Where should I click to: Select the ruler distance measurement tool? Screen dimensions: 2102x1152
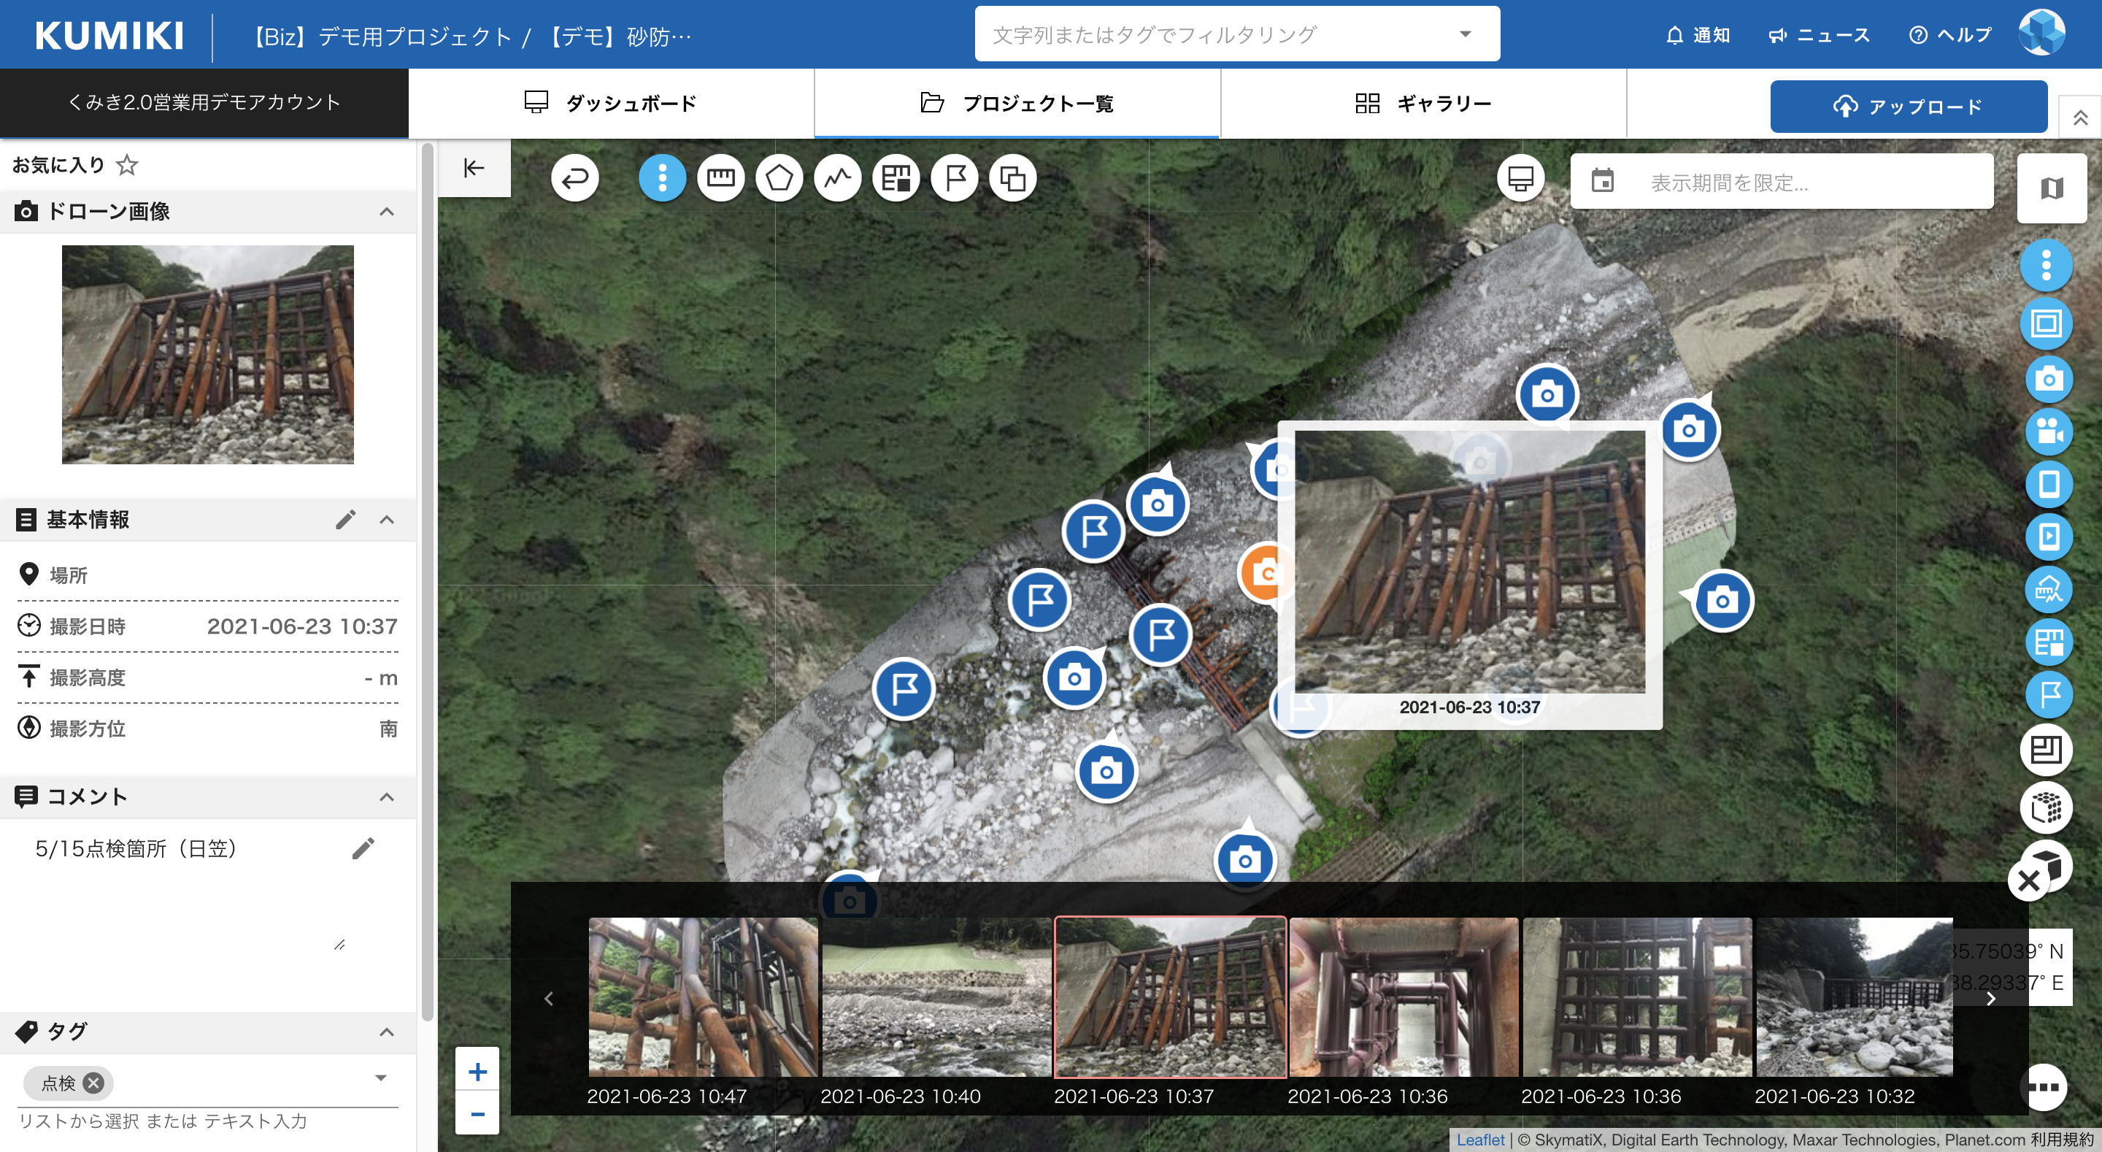(720, 178)
